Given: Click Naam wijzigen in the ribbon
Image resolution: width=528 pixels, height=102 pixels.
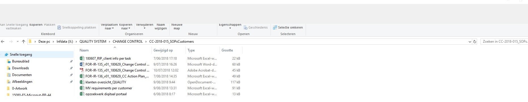Looking at the screenshot, I should [161, 27].
